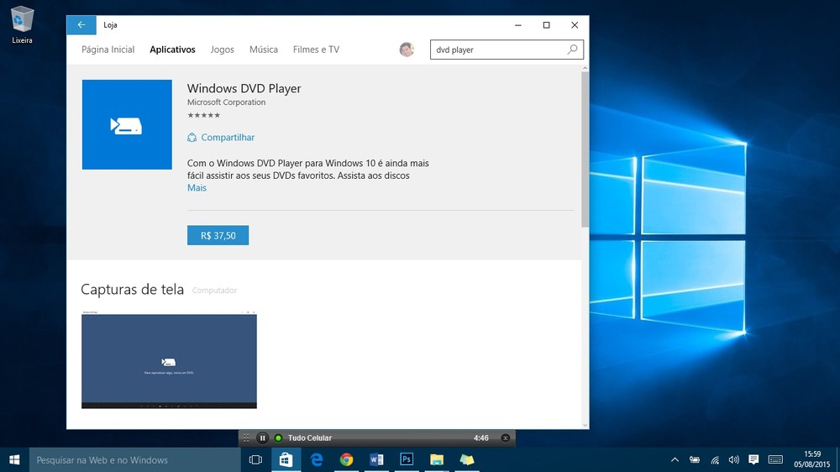Viewport: 840px width, 472px height.
Task: Launch Google Chrome from the taskbar
Action: tap(346, 459)
